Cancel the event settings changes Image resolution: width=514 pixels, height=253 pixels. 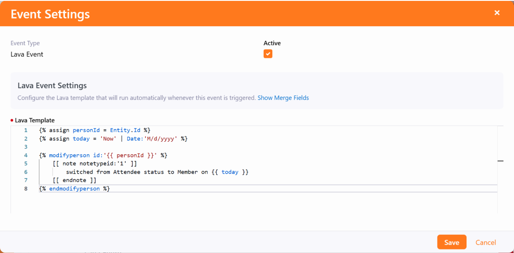click(485, 242)
